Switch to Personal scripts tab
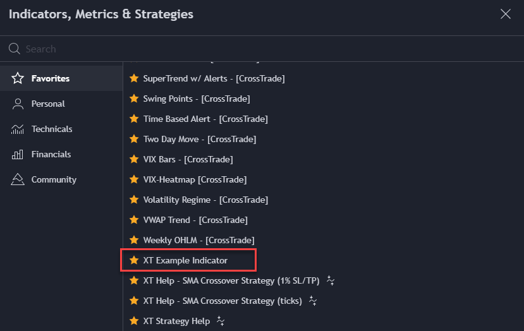 (x=48, y=104)
